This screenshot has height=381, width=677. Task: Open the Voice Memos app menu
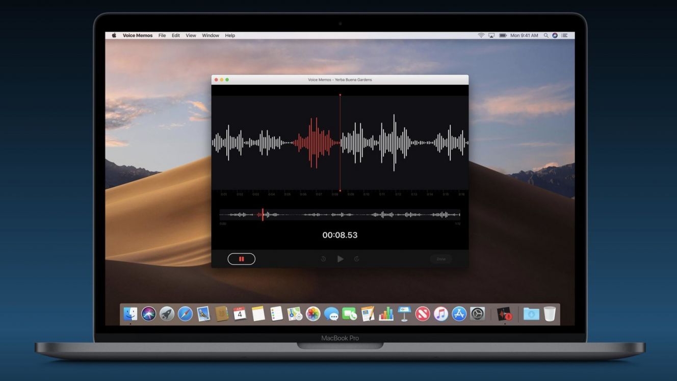tap(138, 35)
